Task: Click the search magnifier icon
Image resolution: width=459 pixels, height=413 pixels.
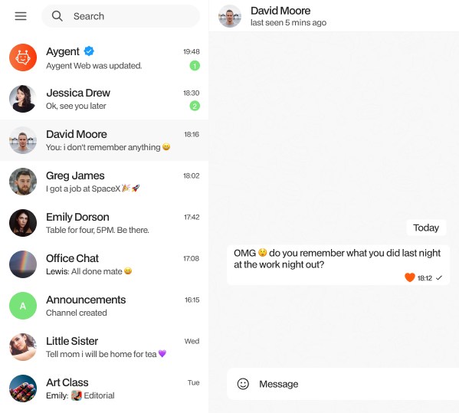Action: pyautogui.click(x=57, y=16)
